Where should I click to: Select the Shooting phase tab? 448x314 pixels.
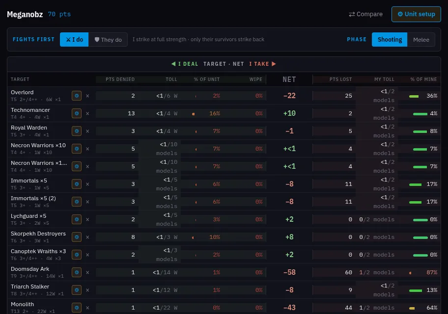tap(390, 39)
